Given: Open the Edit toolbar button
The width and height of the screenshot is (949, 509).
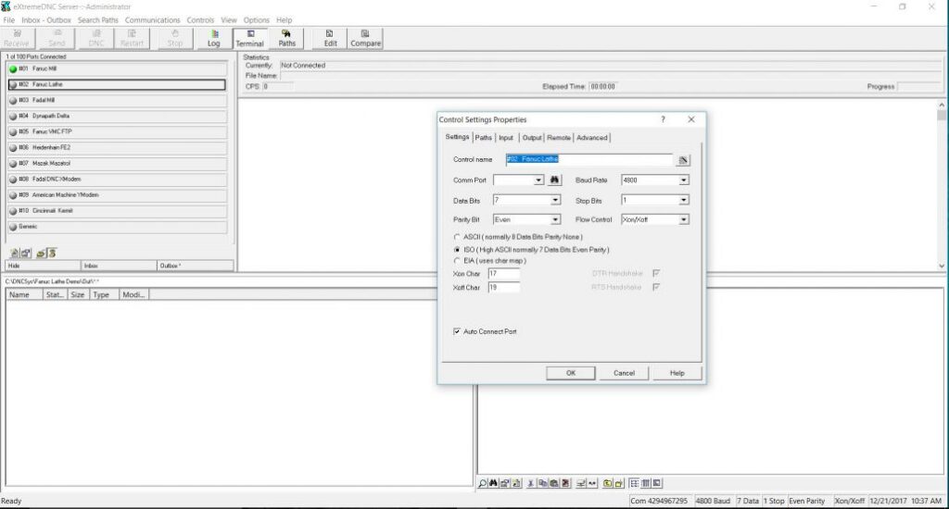Looking at the screenshot, I should point(330,38).
